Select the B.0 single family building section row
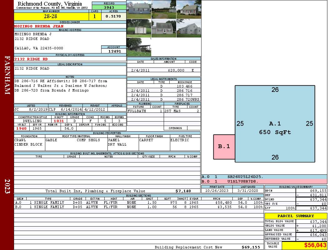 139,207
